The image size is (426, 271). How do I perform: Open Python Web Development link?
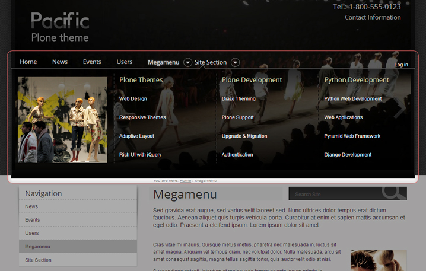pos(352,99)
